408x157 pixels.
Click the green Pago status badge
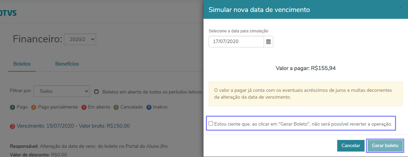pos(13,107)
